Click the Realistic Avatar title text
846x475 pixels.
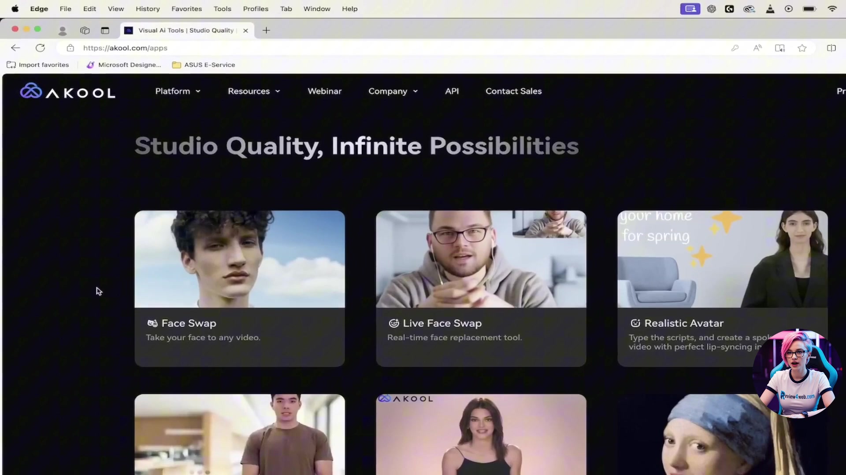684,323
